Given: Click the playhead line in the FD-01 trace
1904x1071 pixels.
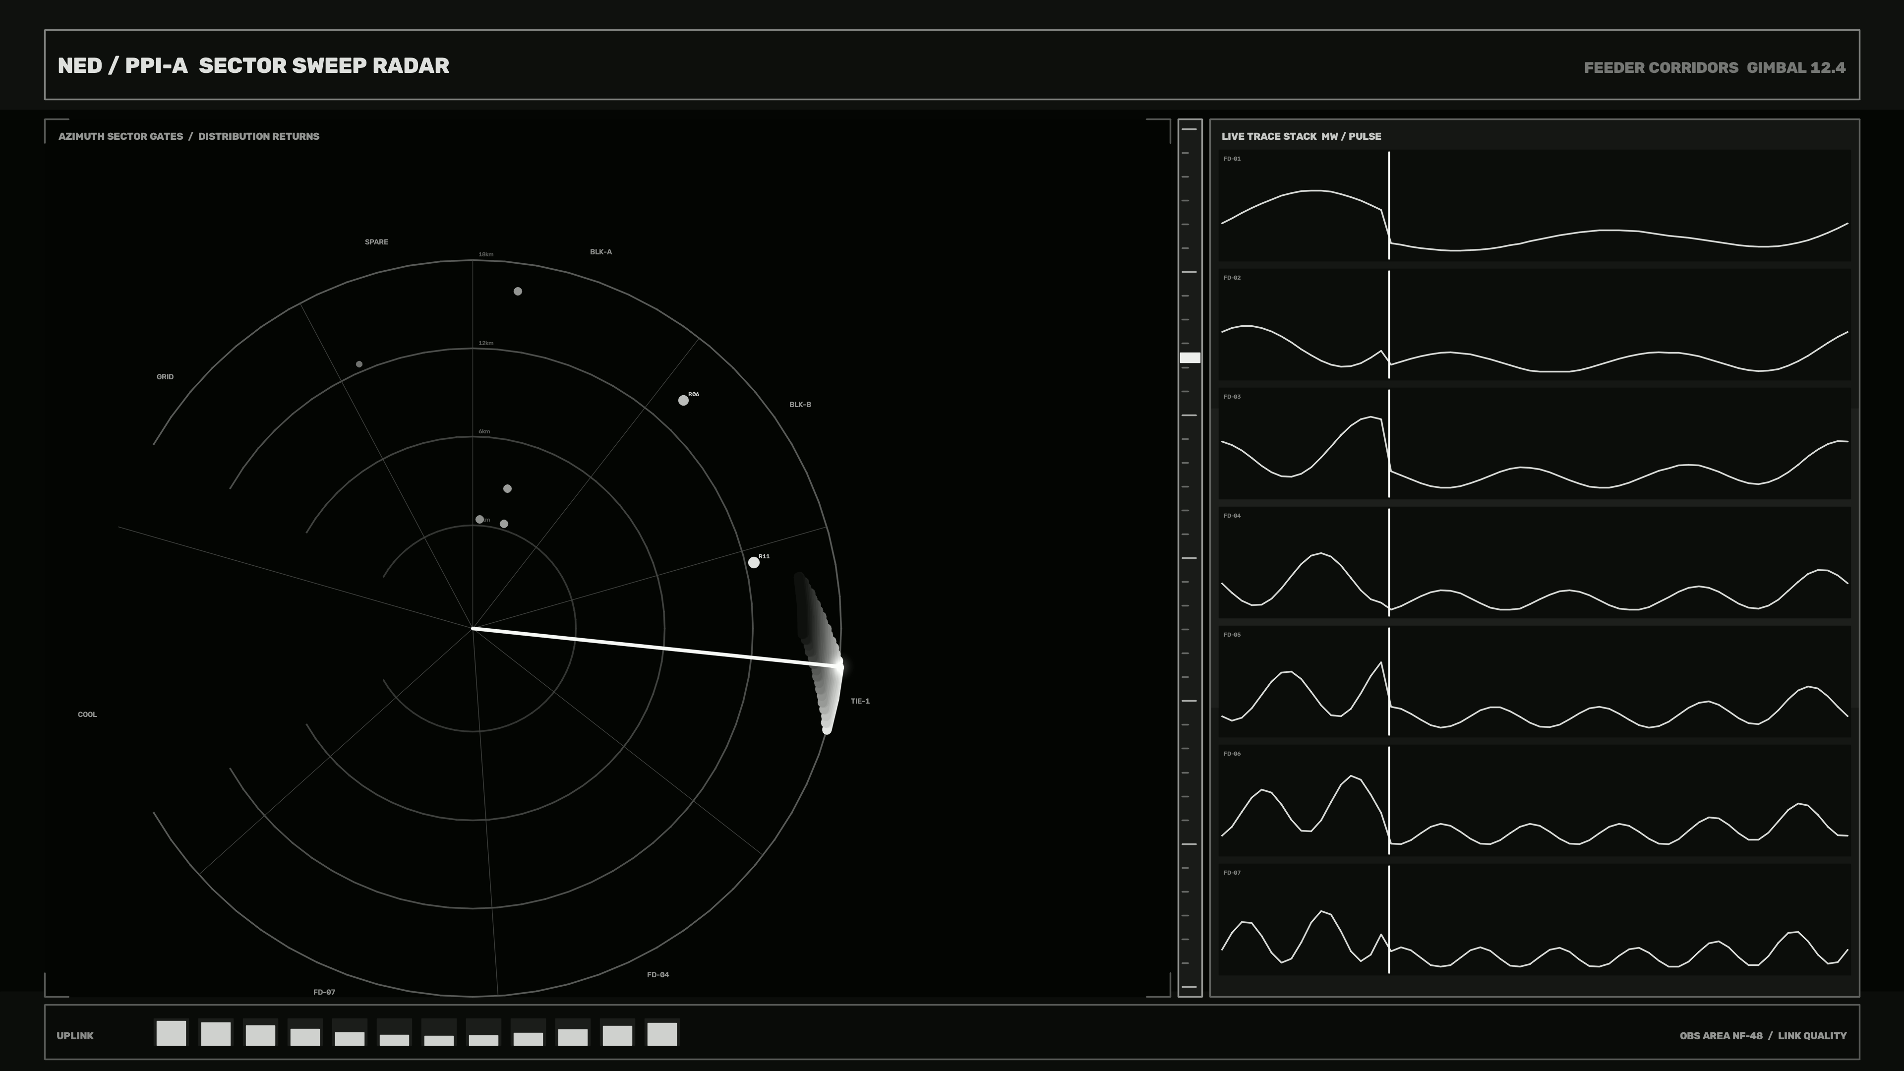Looking at the screenshot, I should pyautogui.click(x=1389, y=205).
